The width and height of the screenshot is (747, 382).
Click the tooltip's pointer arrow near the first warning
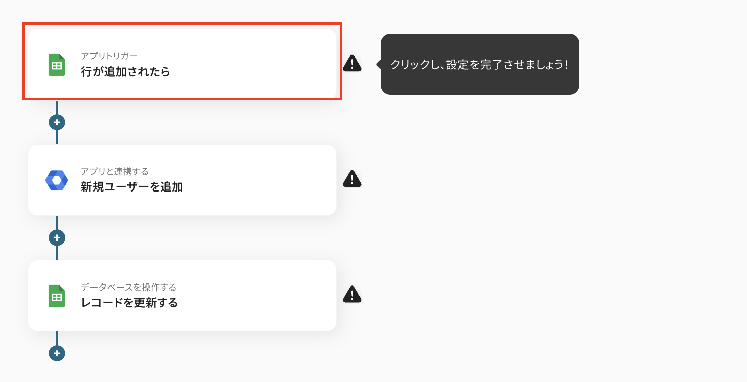tap(378, 64)
